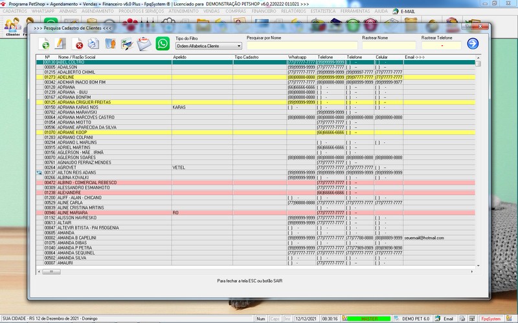Select the ABEL COLTRO row
Viewport: 518px width, 323px height.
[256, 62]
